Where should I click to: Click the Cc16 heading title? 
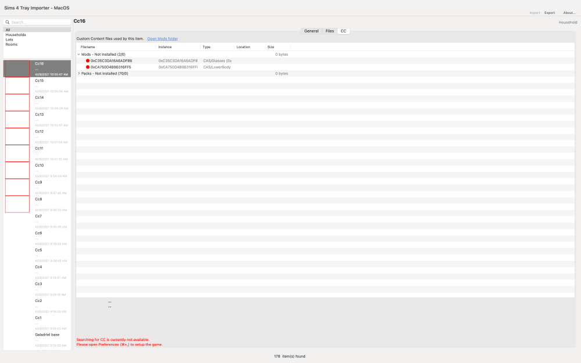coord(79,21)
